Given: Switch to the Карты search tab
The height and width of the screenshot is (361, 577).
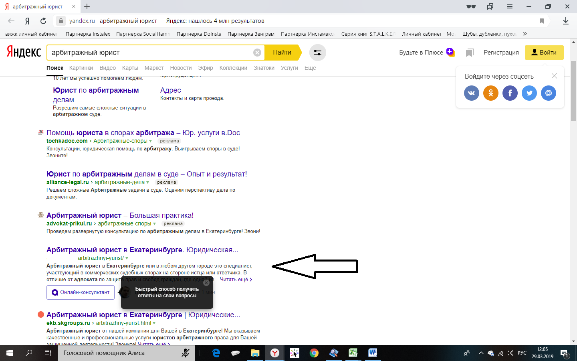Looking at the screenshot, I should (130, 68).
